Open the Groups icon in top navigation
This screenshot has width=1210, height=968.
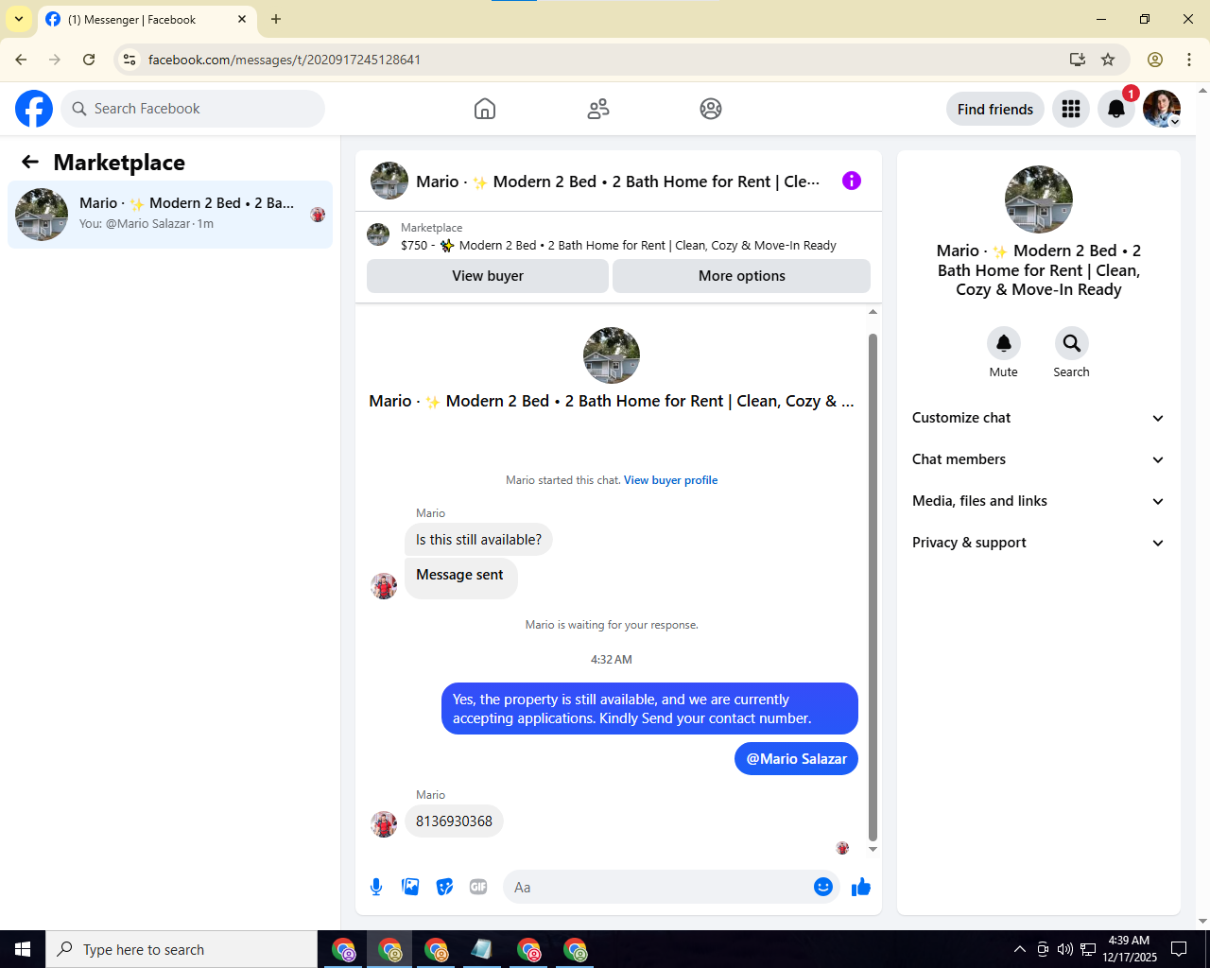pos(711,109)
